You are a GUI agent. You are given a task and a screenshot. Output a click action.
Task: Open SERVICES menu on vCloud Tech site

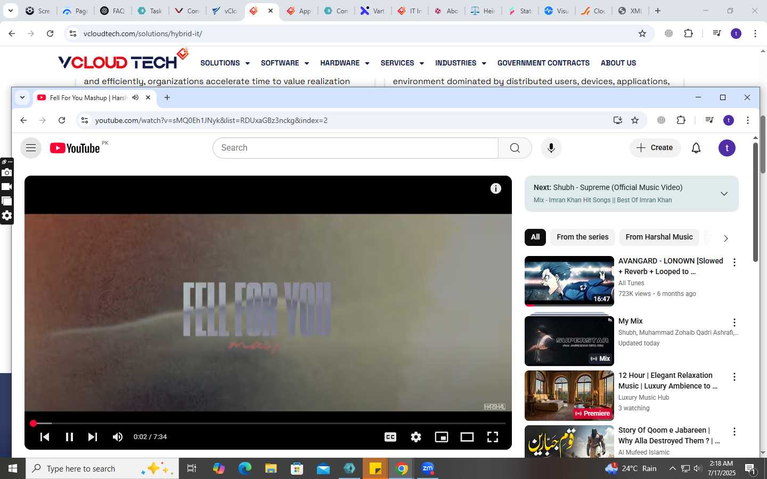[402, 63]
